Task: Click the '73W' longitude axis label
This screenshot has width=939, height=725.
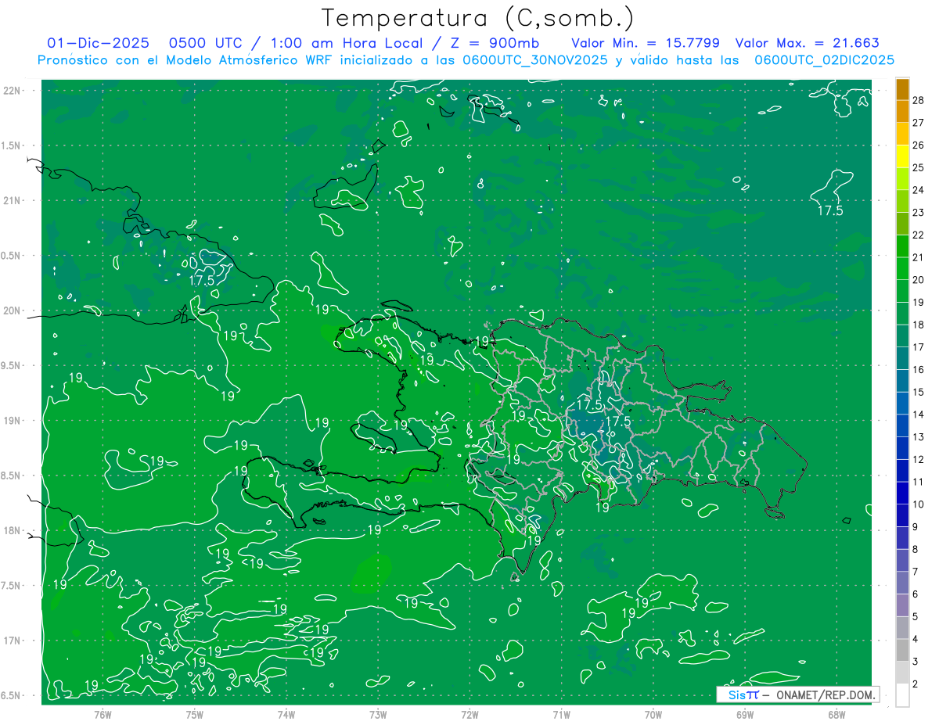Action: (378, 715)
